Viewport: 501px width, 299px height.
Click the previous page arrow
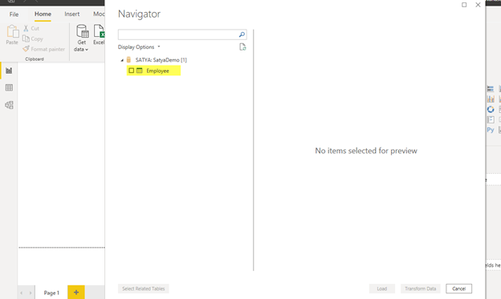(x=22, y=293)
